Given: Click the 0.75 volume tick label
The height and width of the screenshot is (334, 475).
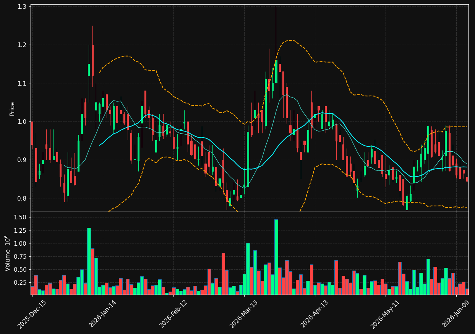Looking at the screenshot, I should 20,256.
